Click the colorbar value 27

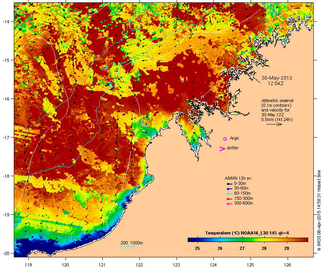242,248
